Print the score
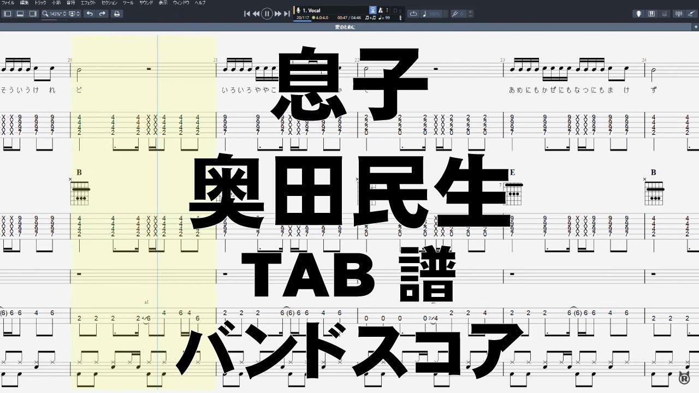699x393 pixels. pos(117,14)
